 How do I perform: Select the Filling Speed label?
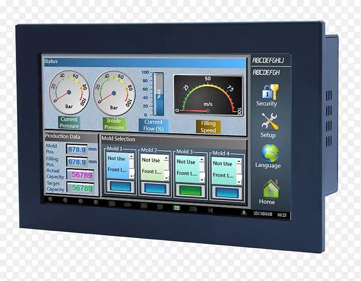tap(208, 126)
